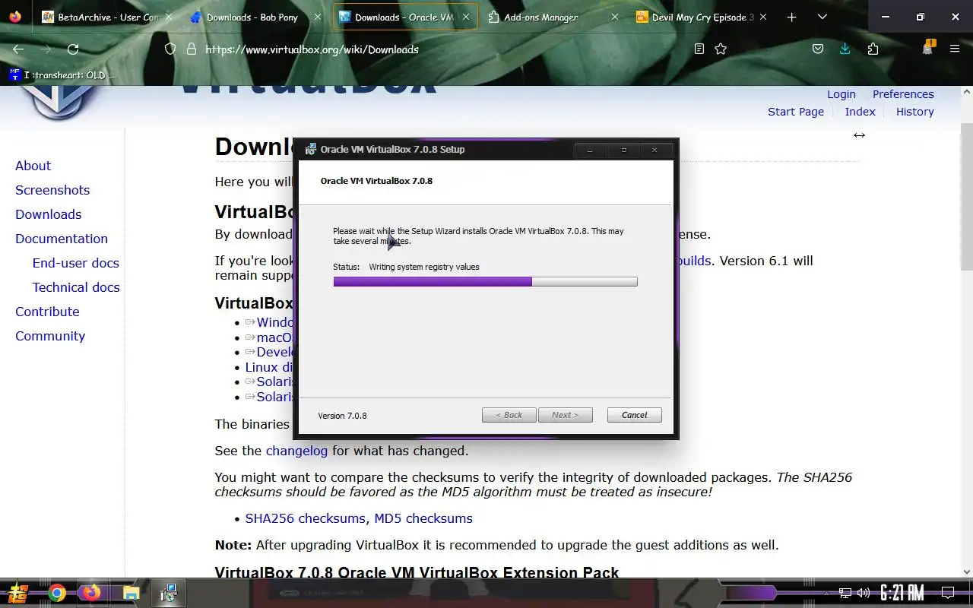Expand the list all tabs chevron
Image resolution: width=973 pixels, height=608 pixels.
click(x=822, y=17)
